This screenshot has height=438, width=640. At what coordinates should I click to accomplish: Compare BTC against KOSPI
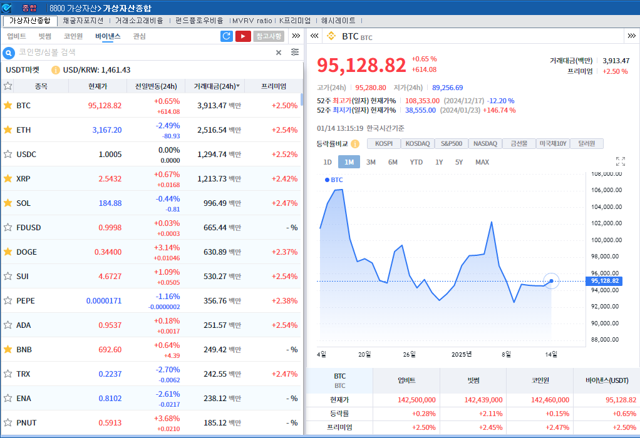coord(383,143)
